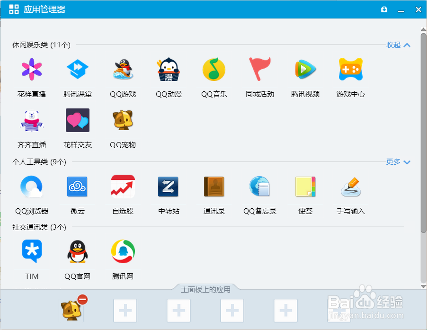Expand 个人工具类 with 更多
This screenshot has width=427, height=330.
pyautogui.click(x=399, y=162)
